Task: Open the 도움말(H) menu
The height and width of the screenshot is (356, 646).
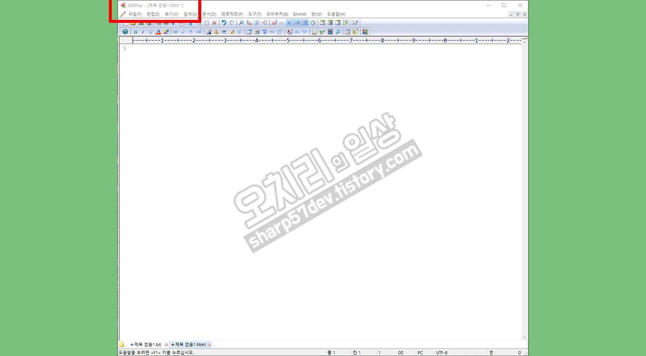Action: pos(336,14)
